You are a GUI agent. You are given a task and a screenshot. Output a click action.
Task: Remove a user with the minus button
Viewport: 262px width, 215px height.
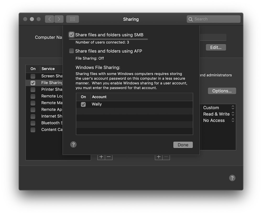[x=166, y=156]
